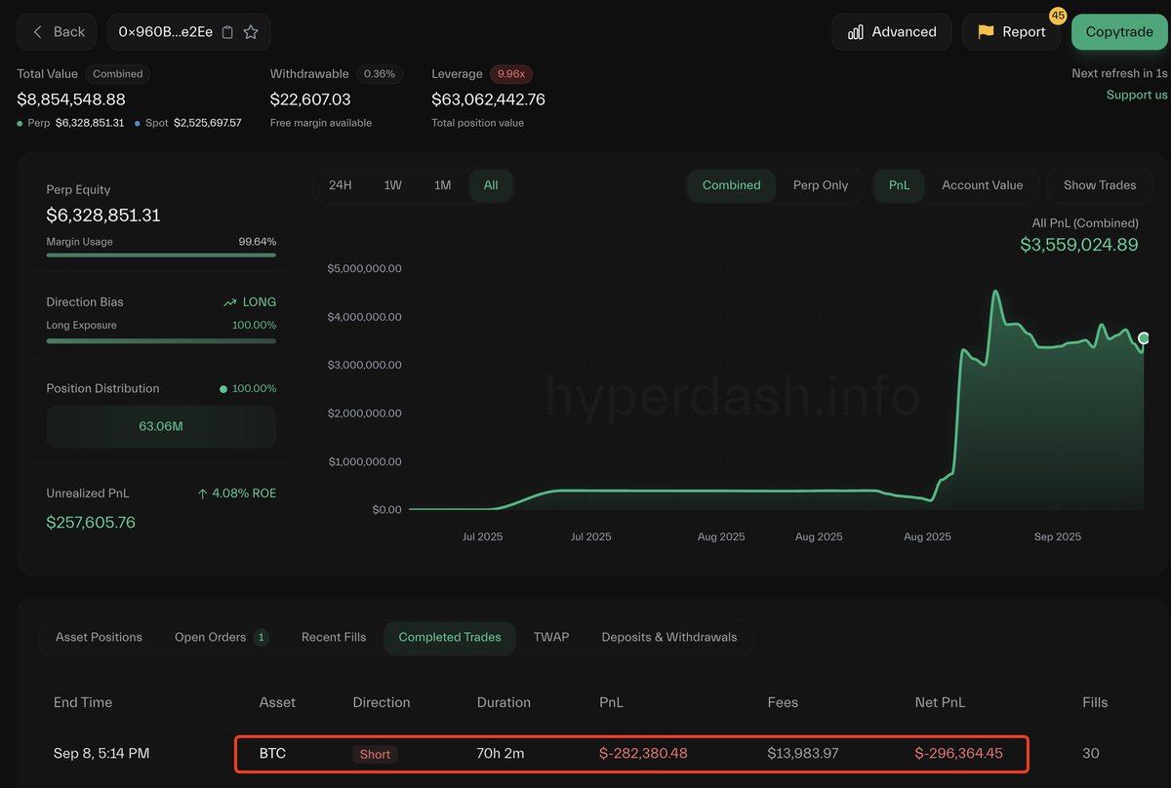Favorite this wallet with the star icon

251,32
